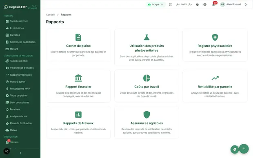Click the Carnet de plaine document icon

point(78,37)
